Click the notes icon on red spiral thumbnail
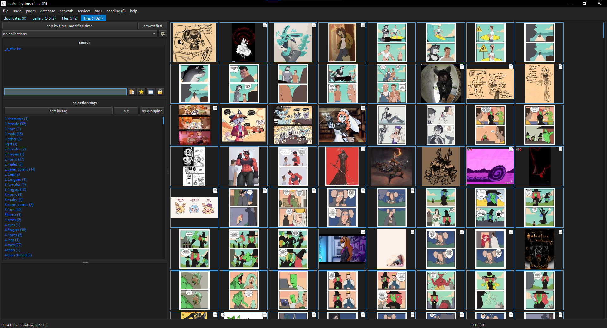The image size is (607, 328). click(x=265, y=25)
